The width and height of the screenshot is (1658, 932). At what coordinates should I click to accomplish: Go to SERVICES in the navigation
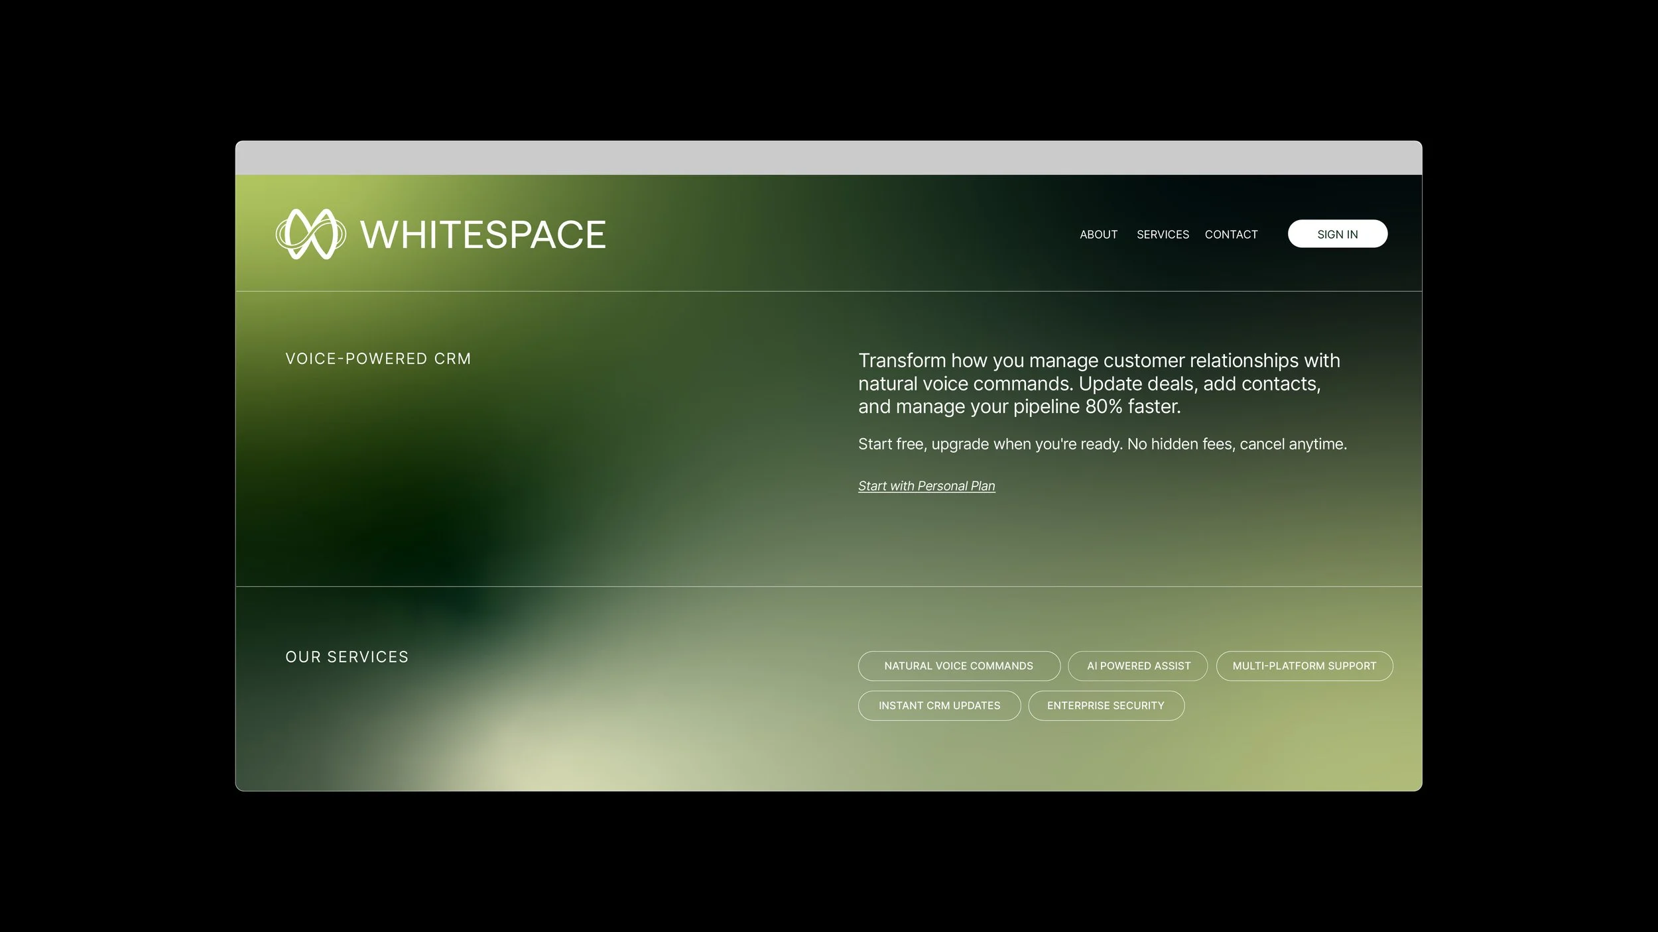[x=1163, y=235]
